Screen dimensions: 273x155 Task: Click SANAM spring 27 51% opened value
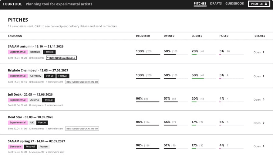(x=167, y=145)
